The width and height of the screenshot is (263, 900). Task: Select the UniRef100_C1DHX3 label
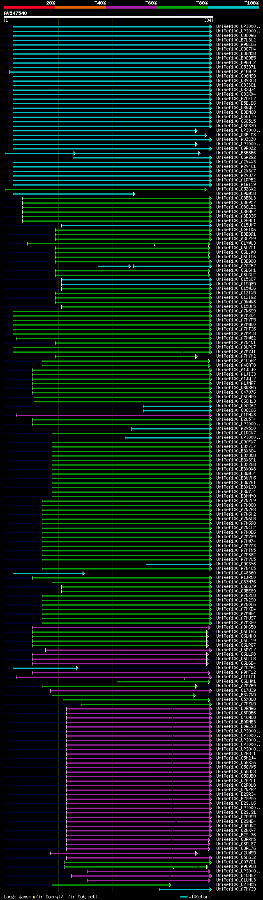pyautogui.click(x=236, y=415)
